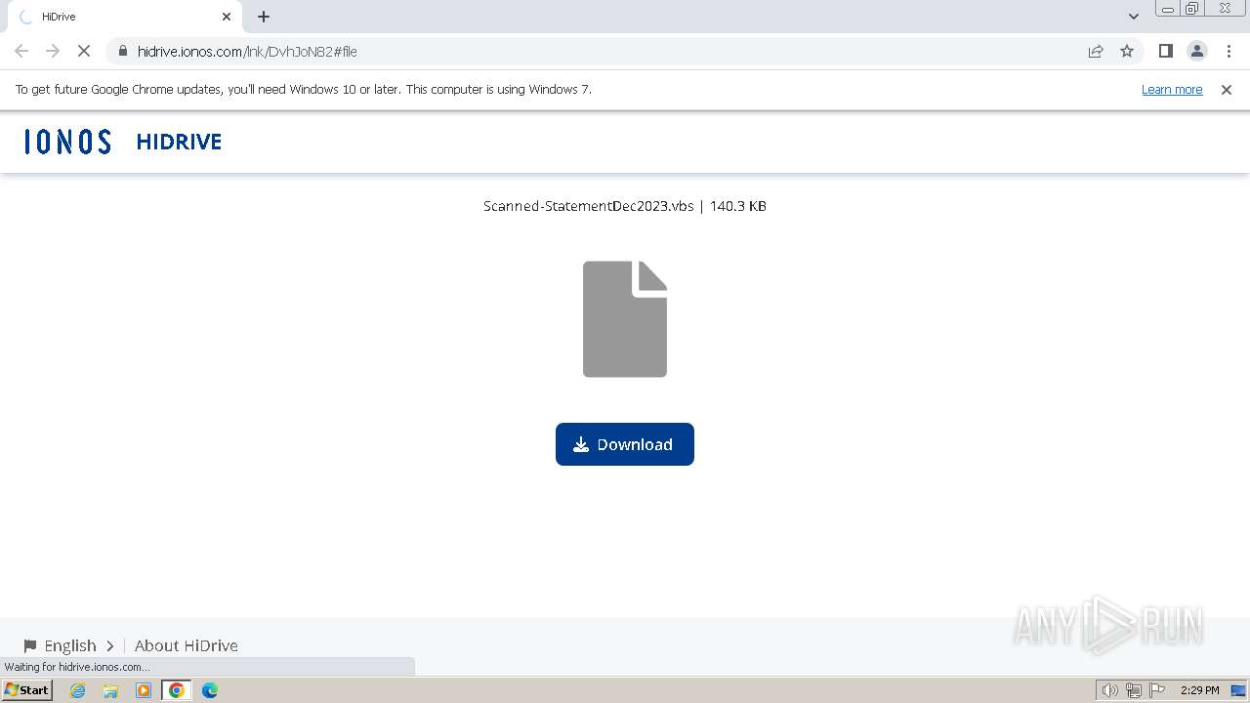Open the IONOS logo link
This screenshot has height=703, width=1250.
click(x=67, y=142)
